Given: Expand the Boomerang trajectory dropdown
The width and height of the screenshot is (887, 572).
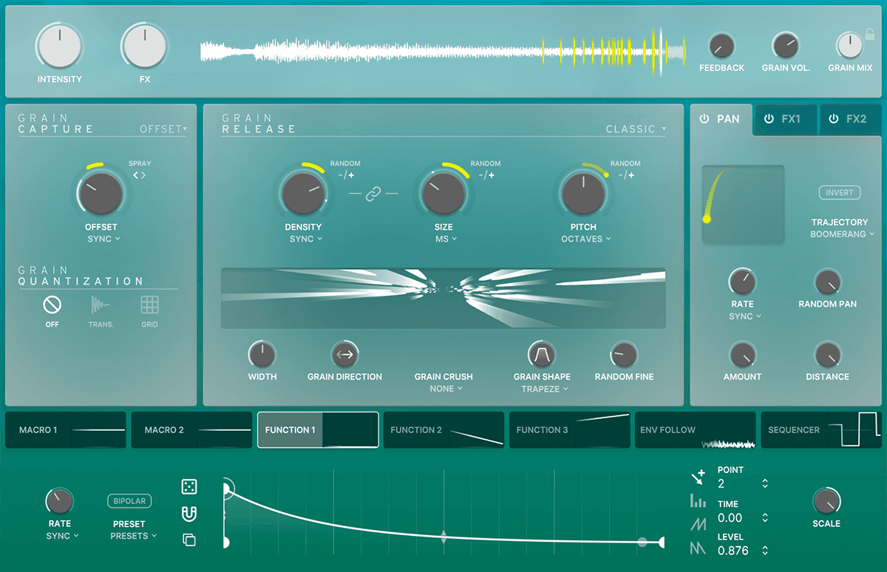Looking at the screenshot, I should pos(842,234).
